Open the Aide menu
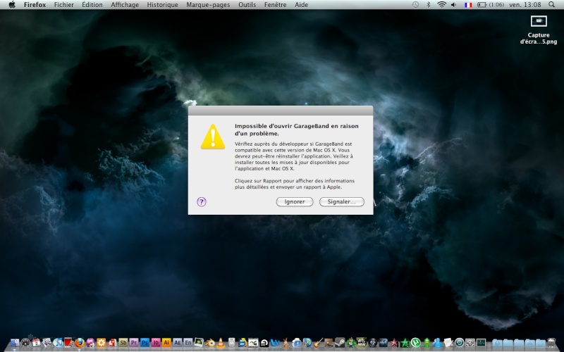Viewport: 564px width, 352px height. pos(302,5)
